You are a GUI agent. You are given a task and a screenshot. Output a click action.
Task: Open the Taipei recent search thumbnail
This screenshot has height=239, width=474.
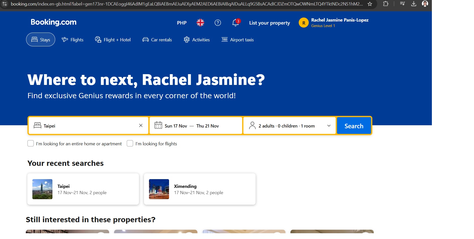tap(42, 189)
